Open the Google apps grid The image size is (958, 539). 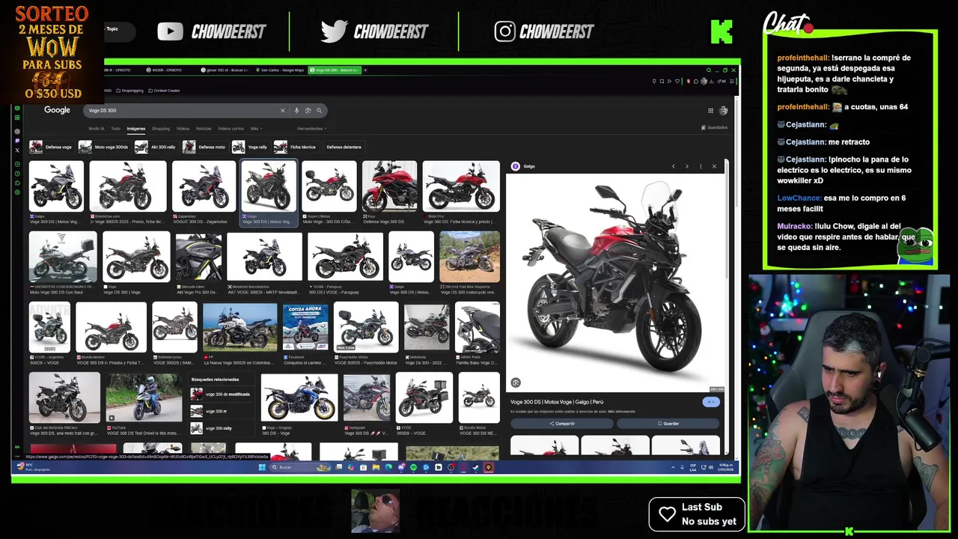710,110
